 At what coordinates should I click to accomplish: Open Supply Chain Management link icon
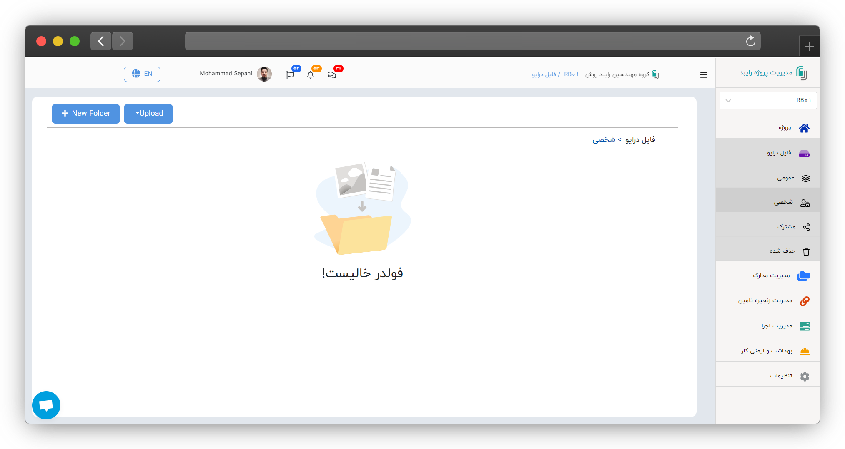(x=805, y=301)
